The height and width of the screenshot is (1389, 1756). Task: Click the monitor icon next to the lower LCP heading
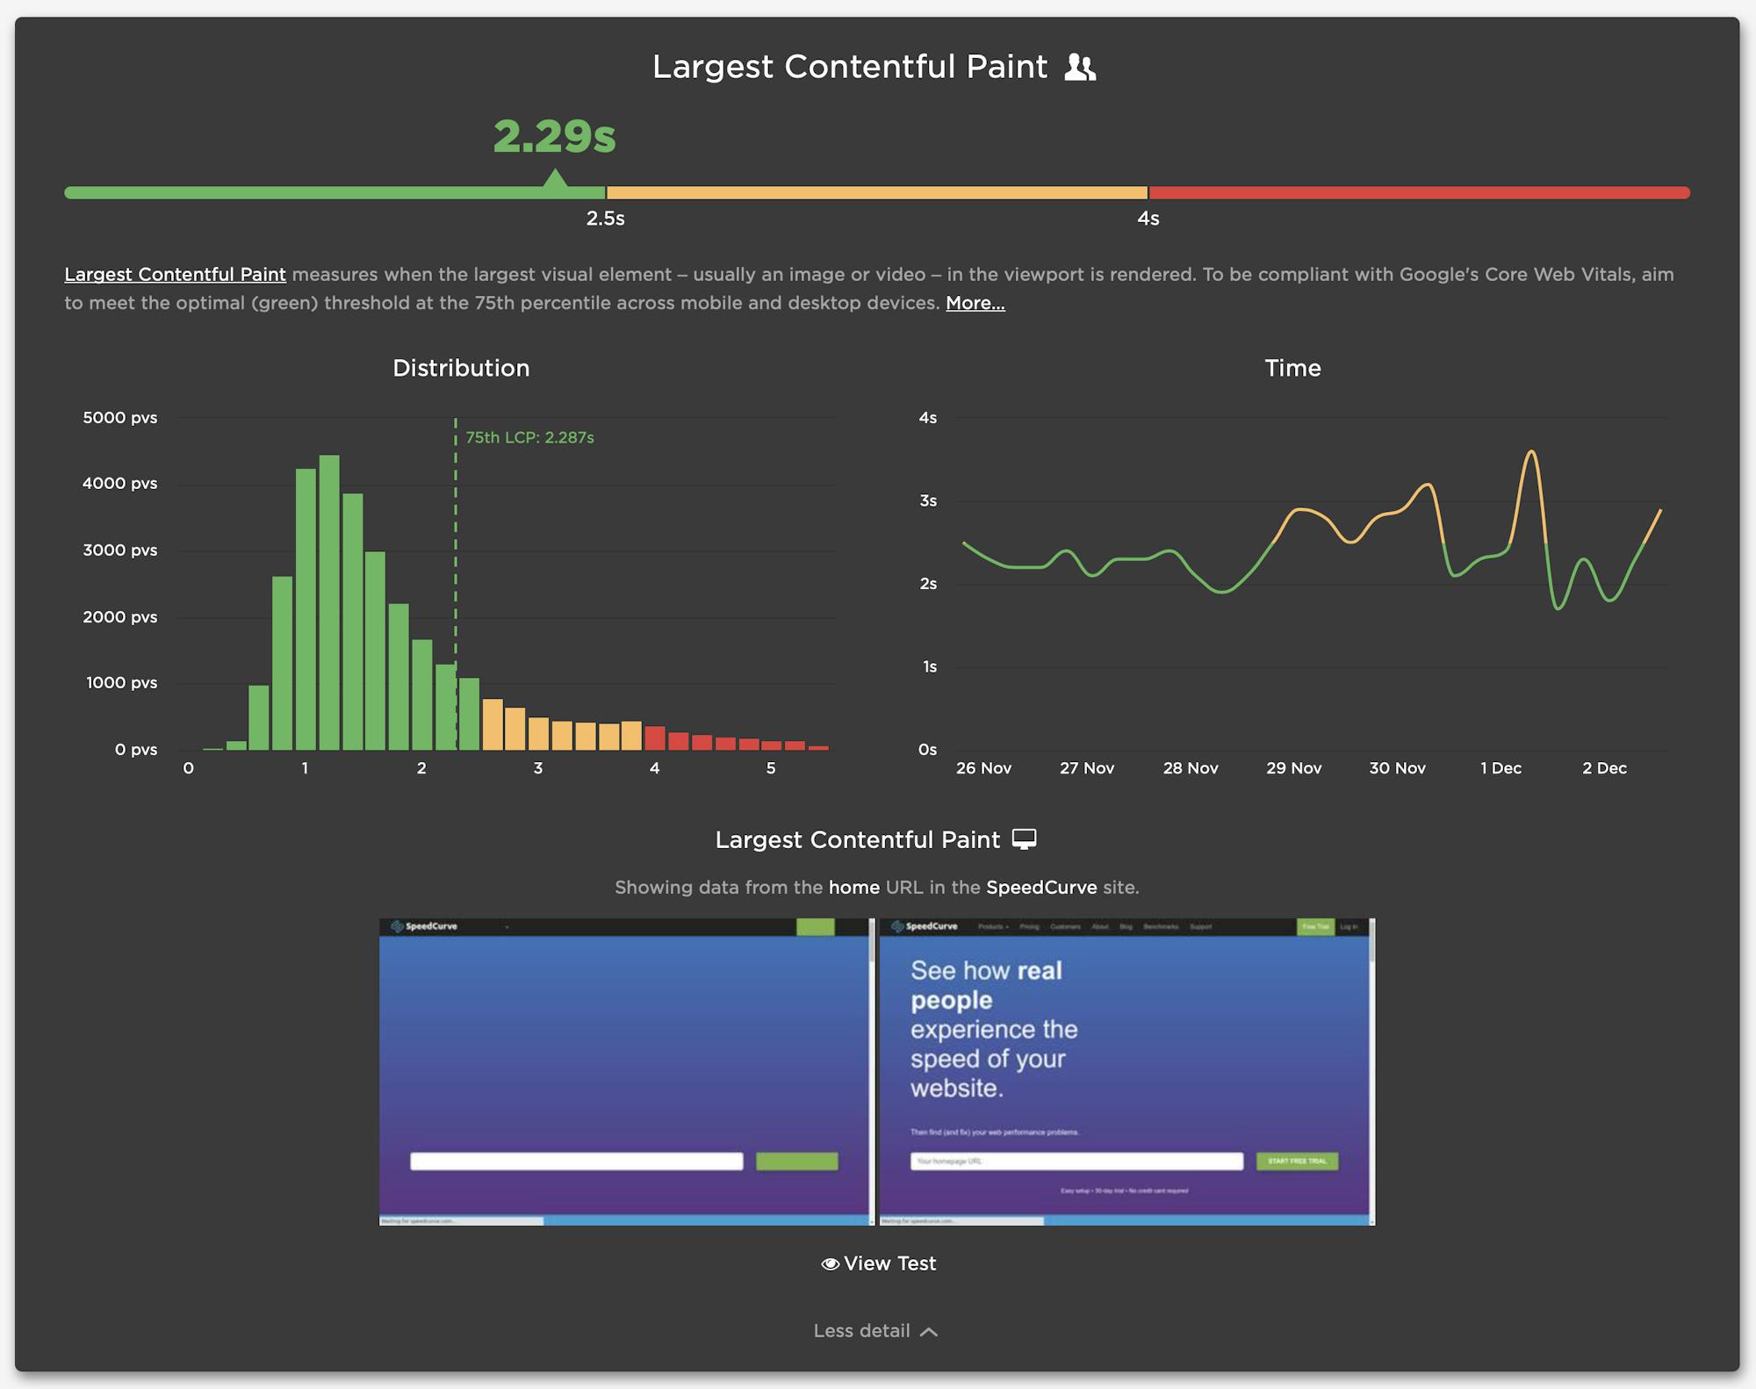(x=1024, y=839)
